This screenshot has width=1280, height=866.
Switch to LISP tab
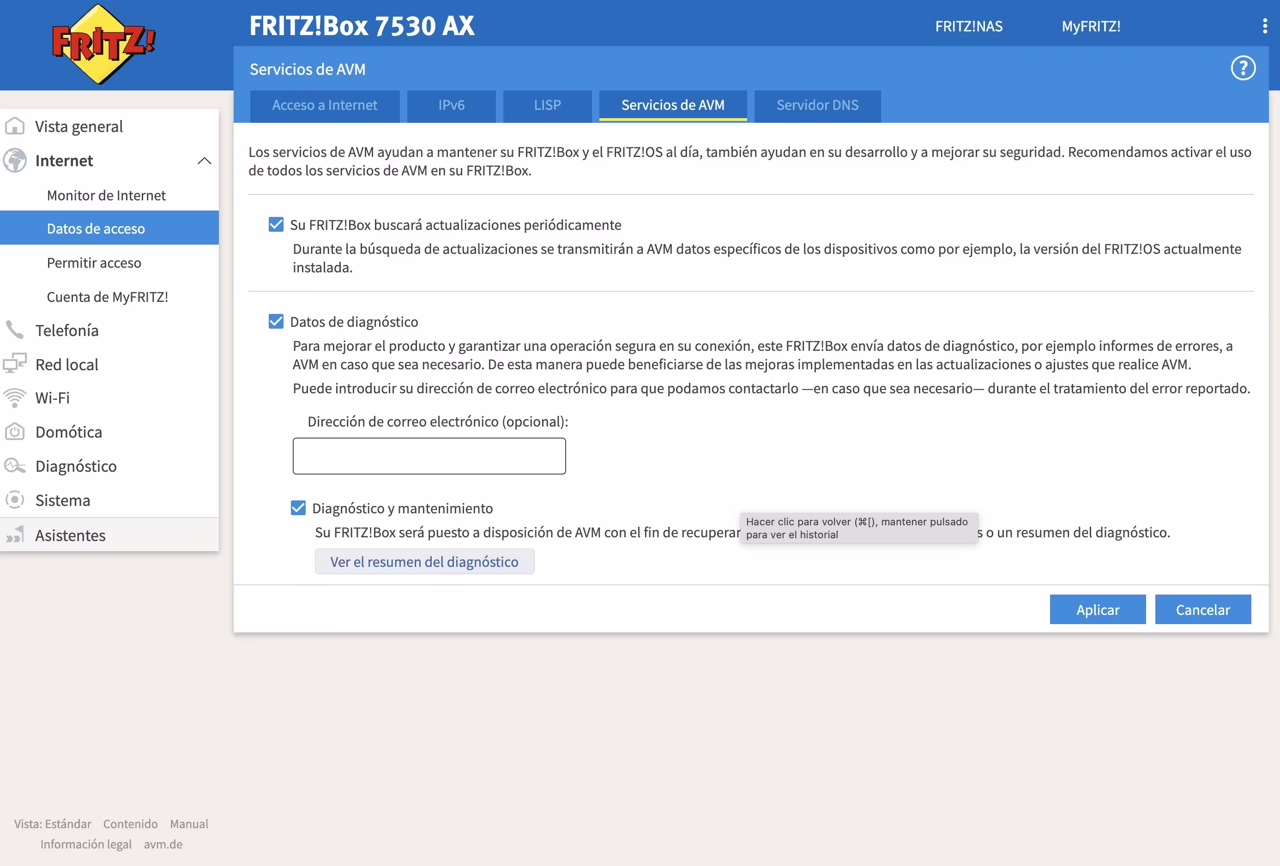(547, 105)
